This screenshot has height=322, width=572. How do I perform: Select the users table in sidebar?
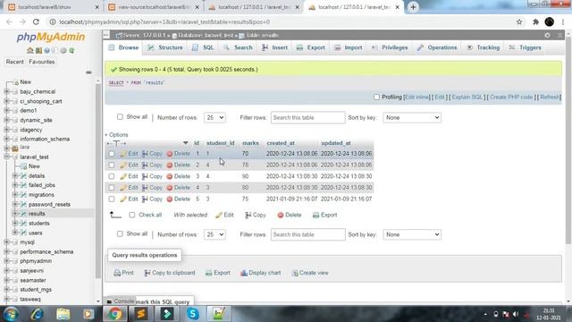[x=36, y=233]
